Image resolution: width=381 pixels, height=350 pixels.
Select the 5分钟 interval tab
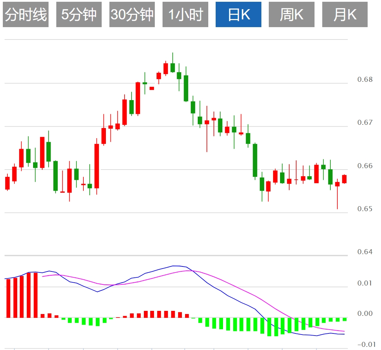pyautogui.click(x=79, y=14)
